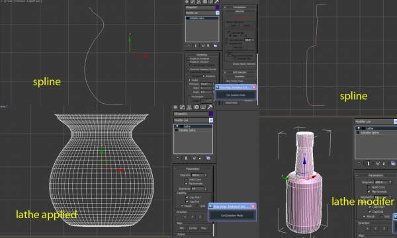Open the Create tab in the vase panel
Screen dimensions: 397x238
[175, 107]
